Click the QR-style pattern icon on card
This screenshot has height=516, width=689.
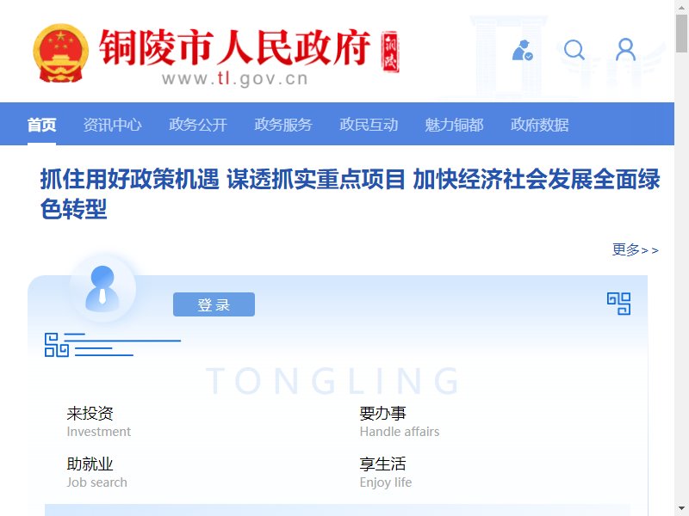618,304
